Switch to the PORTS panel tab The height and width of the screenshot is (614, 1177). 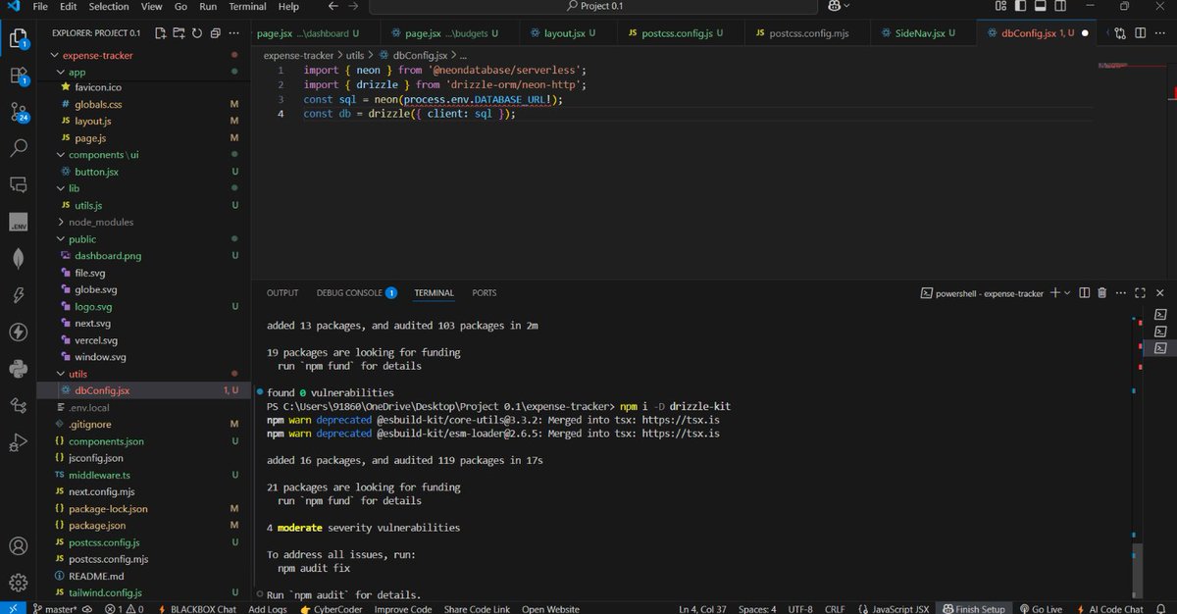pyautogui.click(x=485, y=293)
